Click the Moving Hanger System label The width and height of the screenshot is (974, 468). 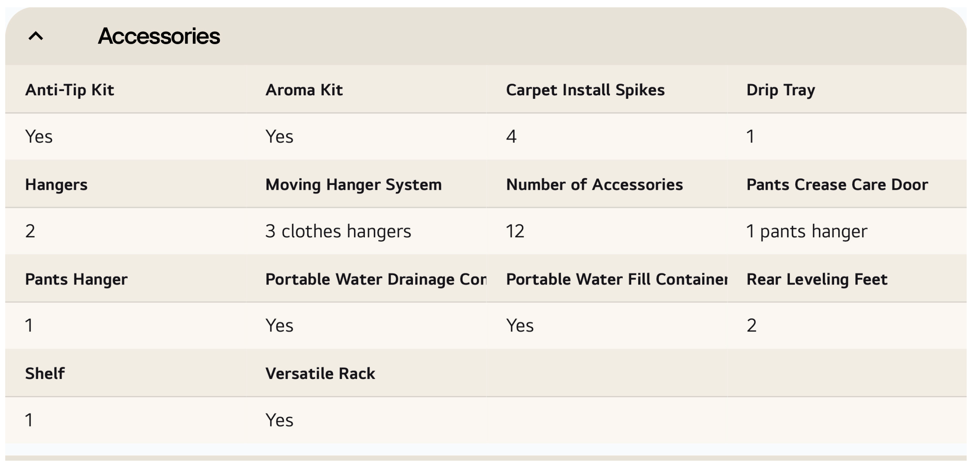coord(353,185)
